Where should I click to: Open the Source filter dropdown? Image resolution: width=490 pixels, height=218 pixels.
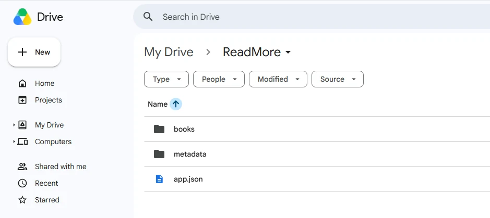coord(338,79)
